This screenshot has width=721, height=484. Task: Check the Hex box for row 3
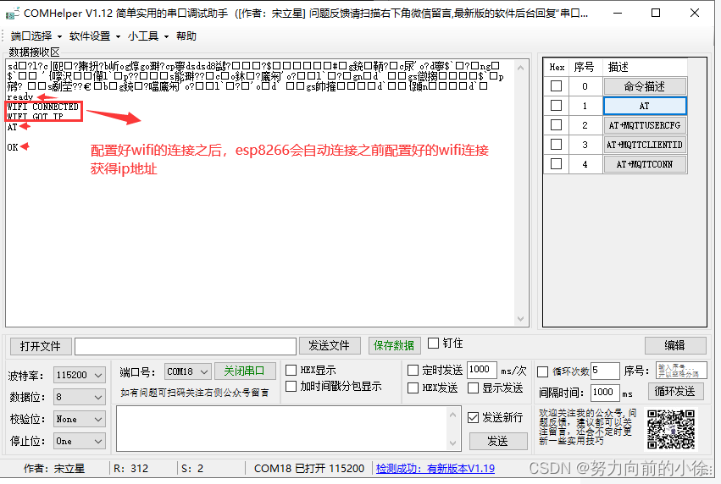point(556,145)
